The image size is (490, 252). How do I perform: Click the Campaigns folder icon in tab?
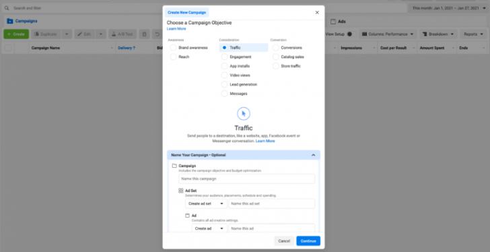pyautogui.click(x=9, y=22)
